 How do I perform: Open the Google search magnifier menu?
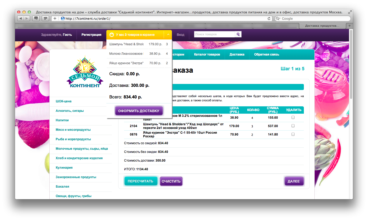tap(279, 18)
